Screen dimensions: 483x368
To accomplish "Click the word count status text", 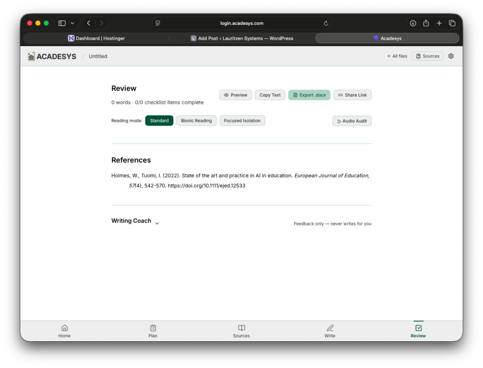I will [x=158, y=103].
